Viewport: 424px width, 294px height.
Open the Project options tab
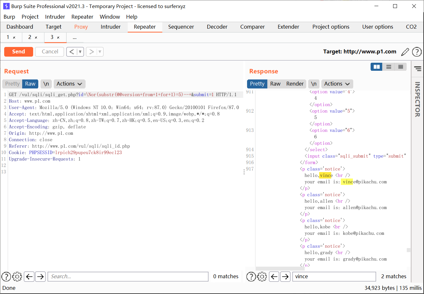[331, 27]
